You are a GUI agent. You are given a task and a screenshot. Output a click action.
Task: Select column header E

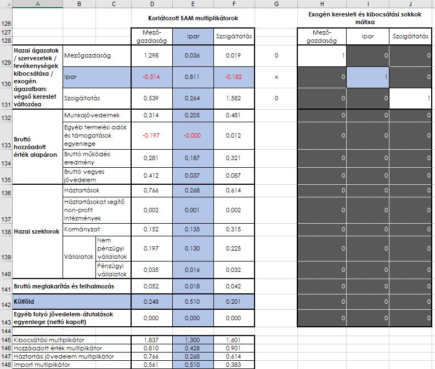click(x=193, y=4)
